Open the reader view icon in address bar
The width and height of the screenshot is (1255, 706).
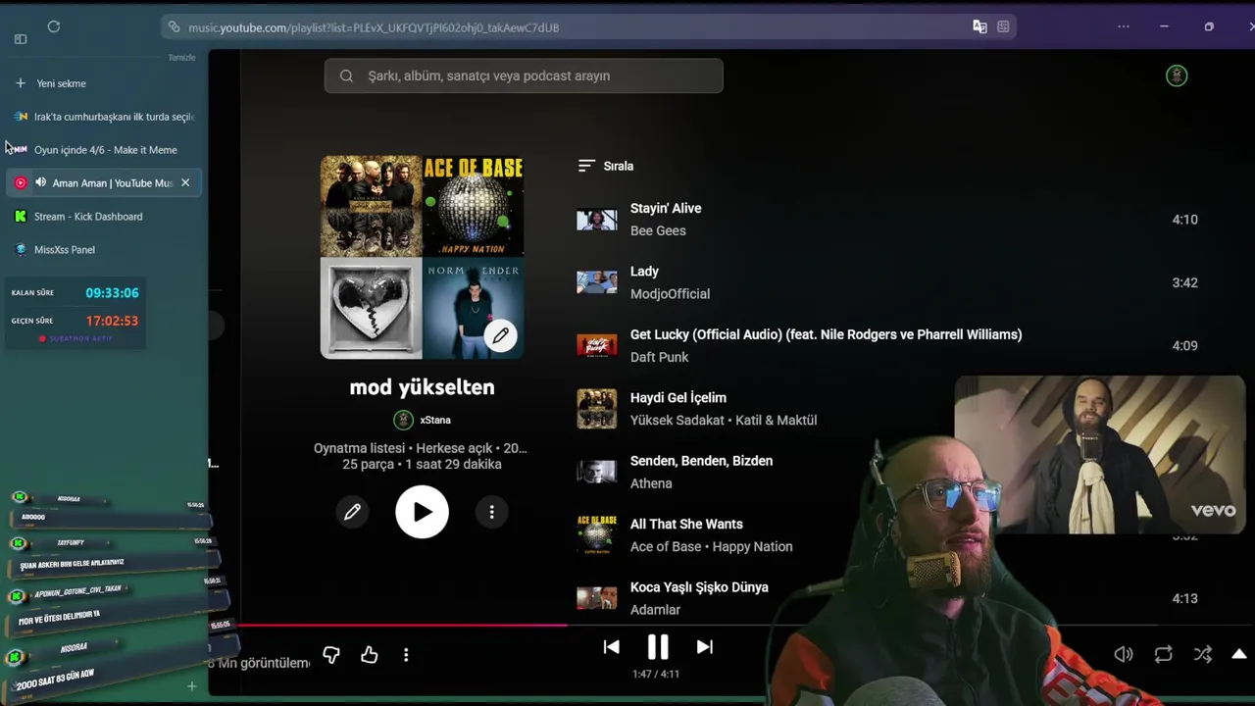click(x=1003, y=27)
